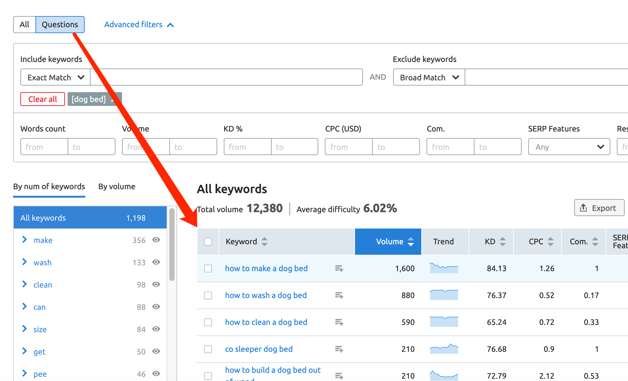This screenshot has width=628, height=381.
Task: Export the keyword list
Action: coord(599,208)
